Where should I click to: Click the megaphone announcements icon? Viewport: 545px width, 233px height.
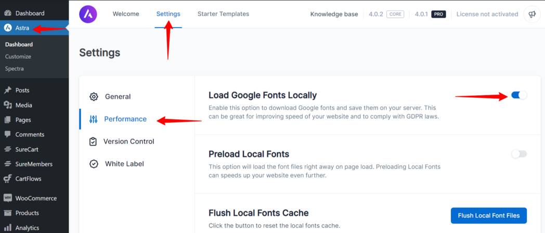532,15
